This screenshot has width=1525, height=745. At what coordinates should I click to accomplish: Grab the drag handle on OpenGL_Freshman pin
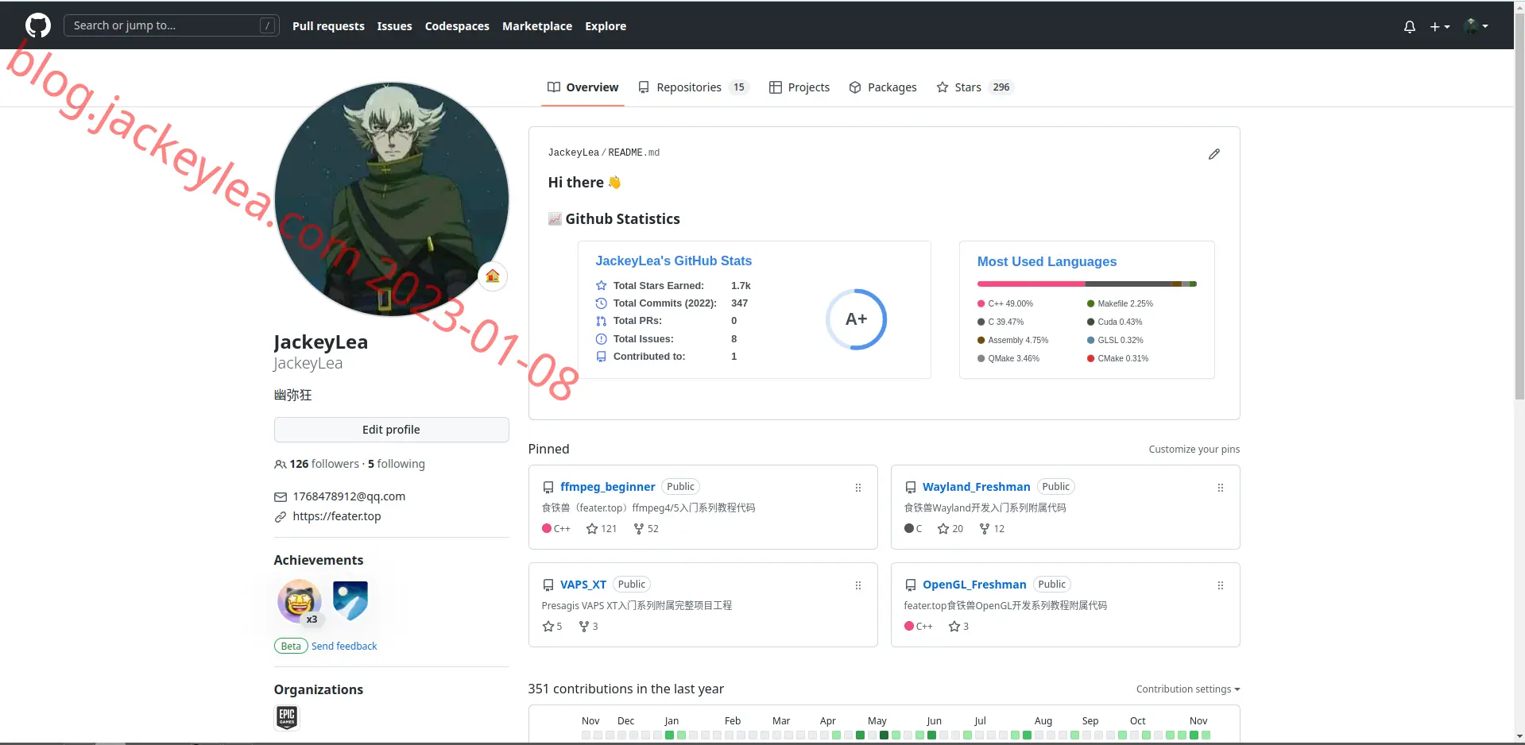pos(1221,585)
